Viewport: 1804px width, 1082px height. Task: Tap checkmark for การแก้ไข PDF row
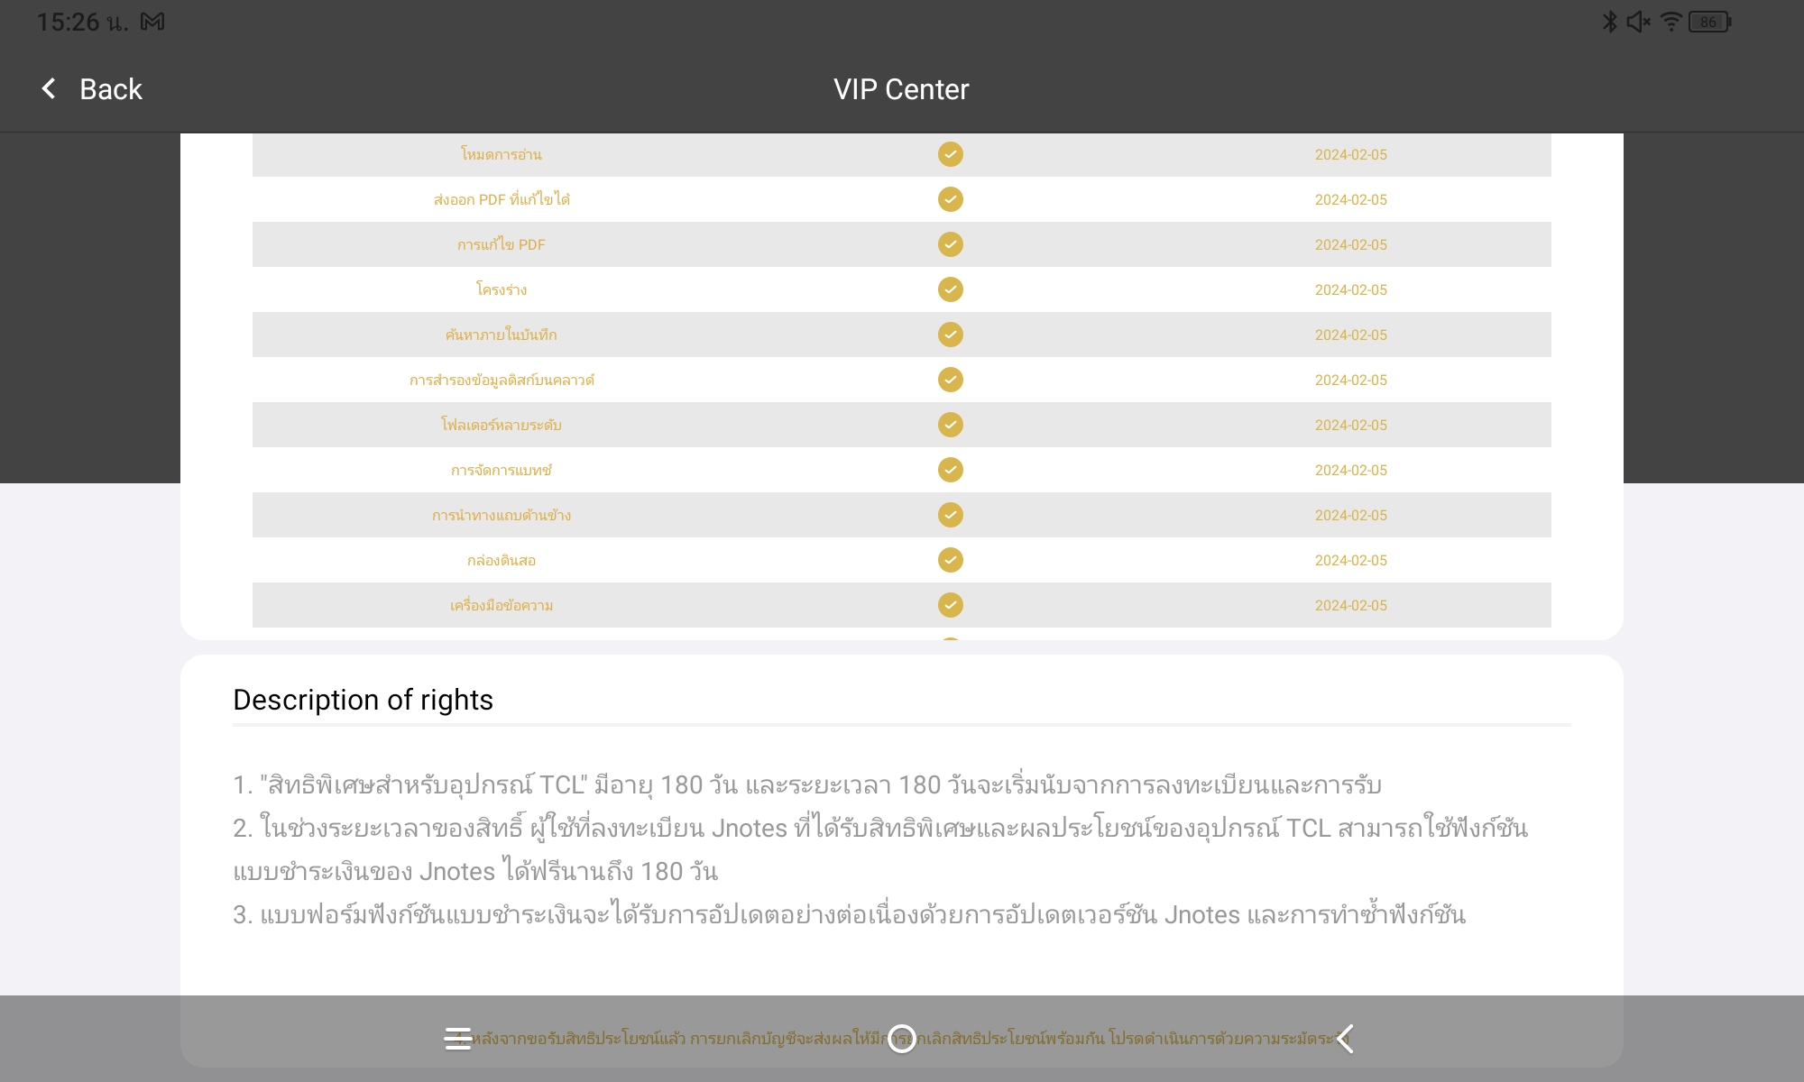[x=951, y=244]
